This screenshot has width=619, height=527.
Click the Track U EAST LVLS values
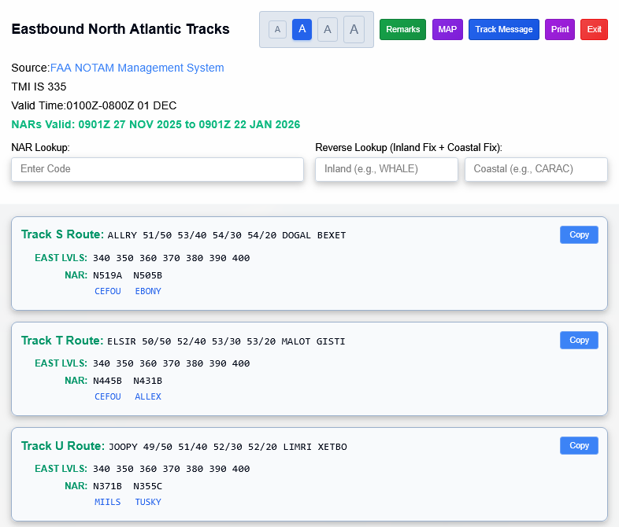pos(172,469)
